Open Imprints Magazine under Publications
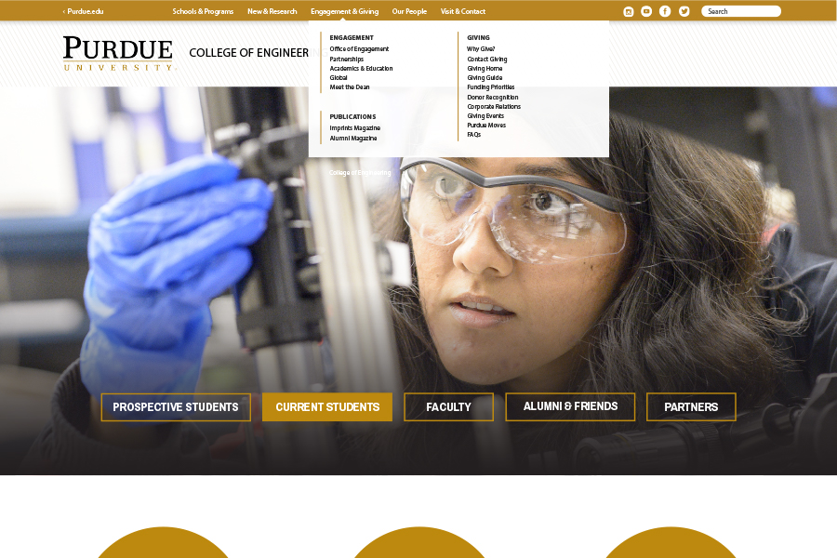 point(354,128)
